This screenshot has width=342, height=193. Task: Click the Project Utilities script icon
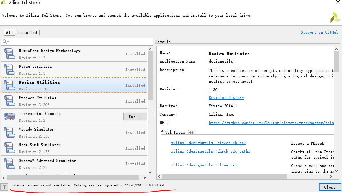click(10, 101)
